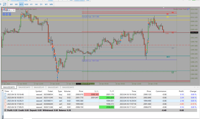
Task: Click the open price 1995.580
Action: pyautogui.click(x=79, y=101)
